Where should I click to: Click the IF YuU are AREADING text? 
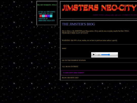pyautogui.click(x=47, y=12)
